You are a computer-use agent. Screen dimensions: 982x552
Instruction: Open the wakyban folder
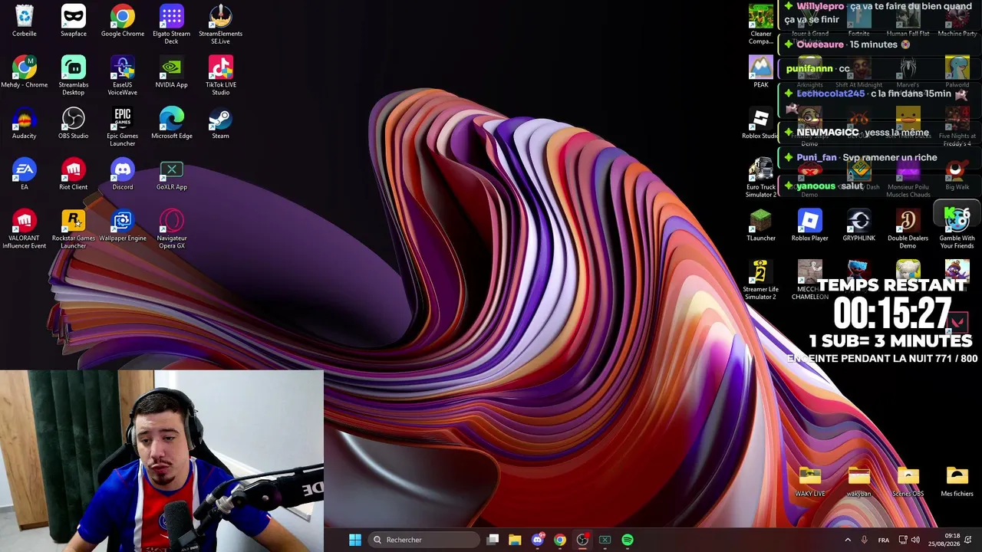pos(859,481)
